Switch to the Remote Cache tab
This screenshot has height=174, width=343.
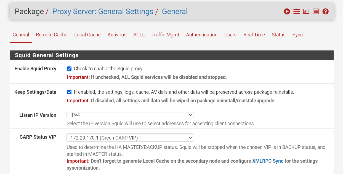(52, 35)
